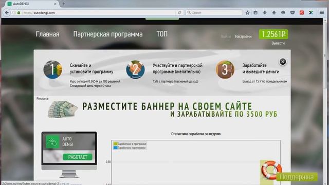329x185 pixels.
Task: Click 15% с партнера (пассивный доход) text
Action: tap(175, 81)
